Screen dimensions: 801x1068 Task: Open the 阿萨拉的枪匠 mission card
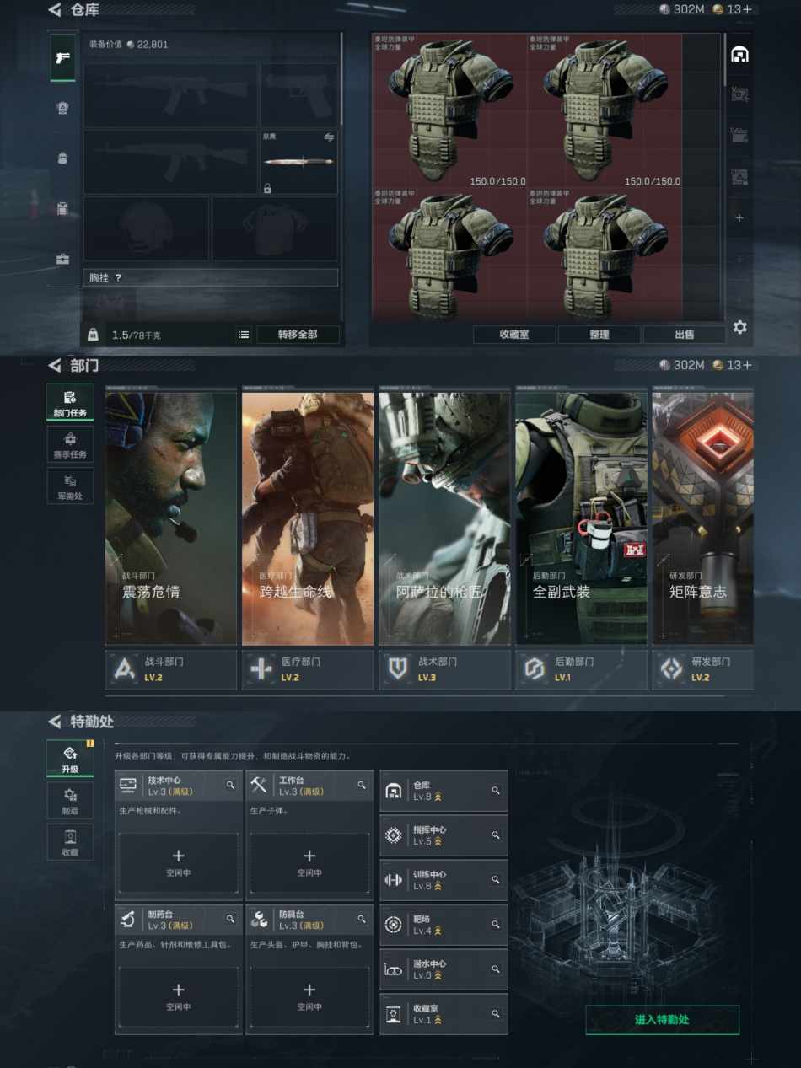444,518
